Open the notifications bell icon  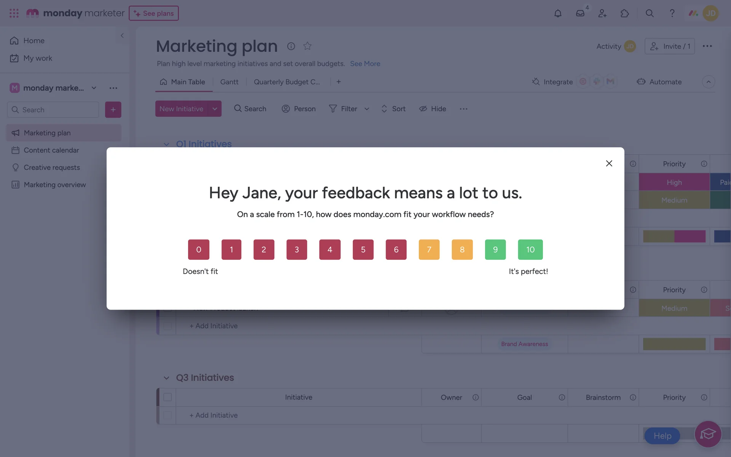[x=558, y=13]
